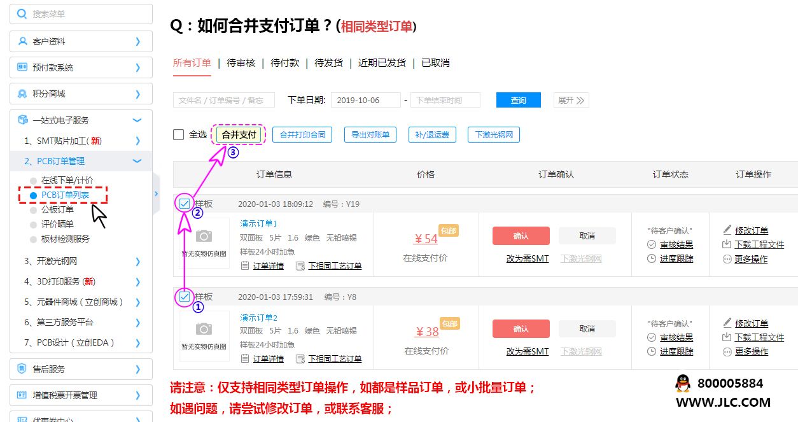798x422 pixels.
Task: Click the 下载工程文件 download icon in 演示订单2
Action: [x=727, y=337]
